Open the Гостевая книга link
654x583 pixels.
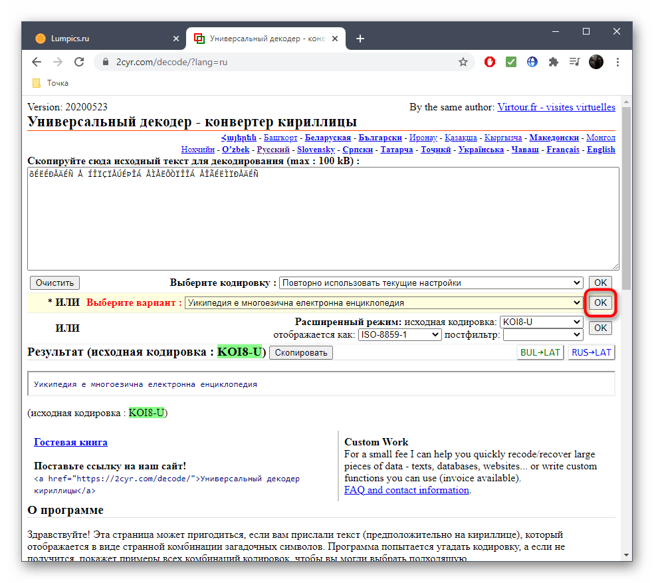pos(70,442)
